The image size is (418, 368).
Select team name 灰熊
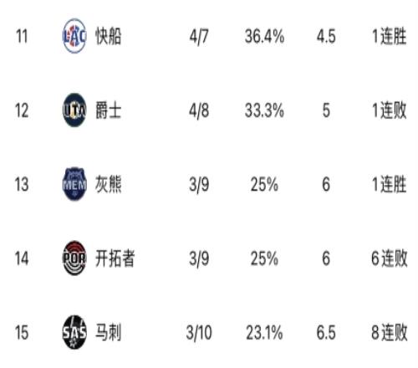click(x=109, y=184)
